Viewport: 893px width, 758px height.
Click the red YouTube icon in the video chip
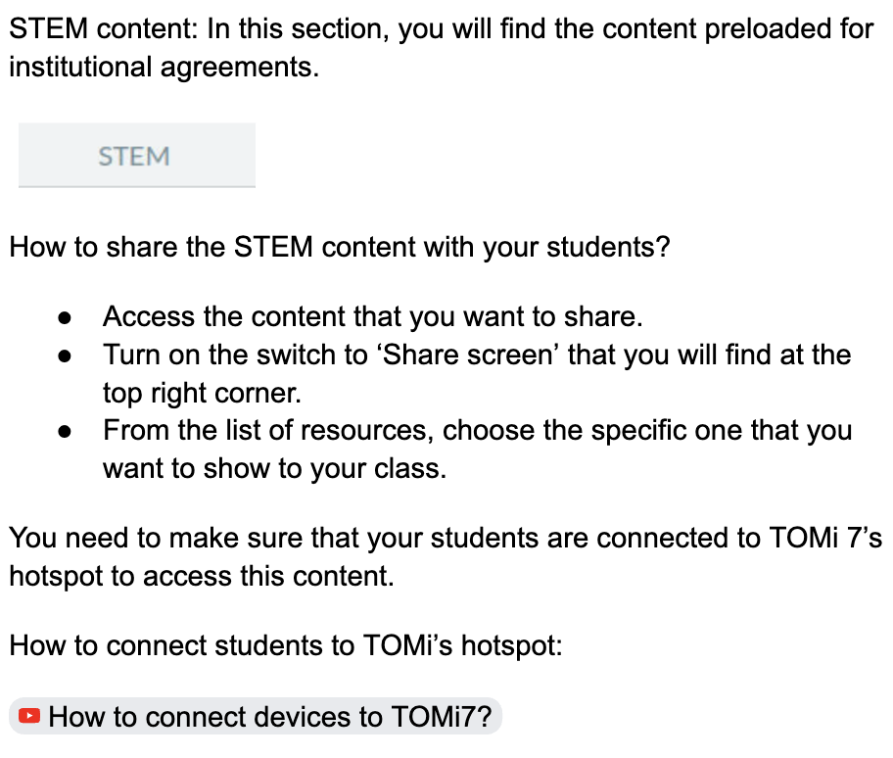[30, 717]
